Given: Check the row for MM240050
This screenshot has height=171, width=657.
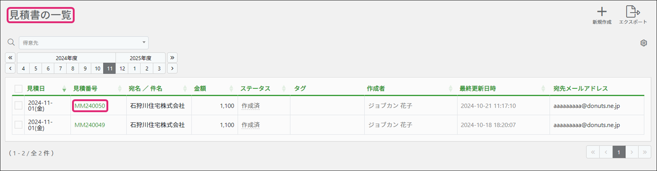Looking at the screenshot, I should [18, 106].
